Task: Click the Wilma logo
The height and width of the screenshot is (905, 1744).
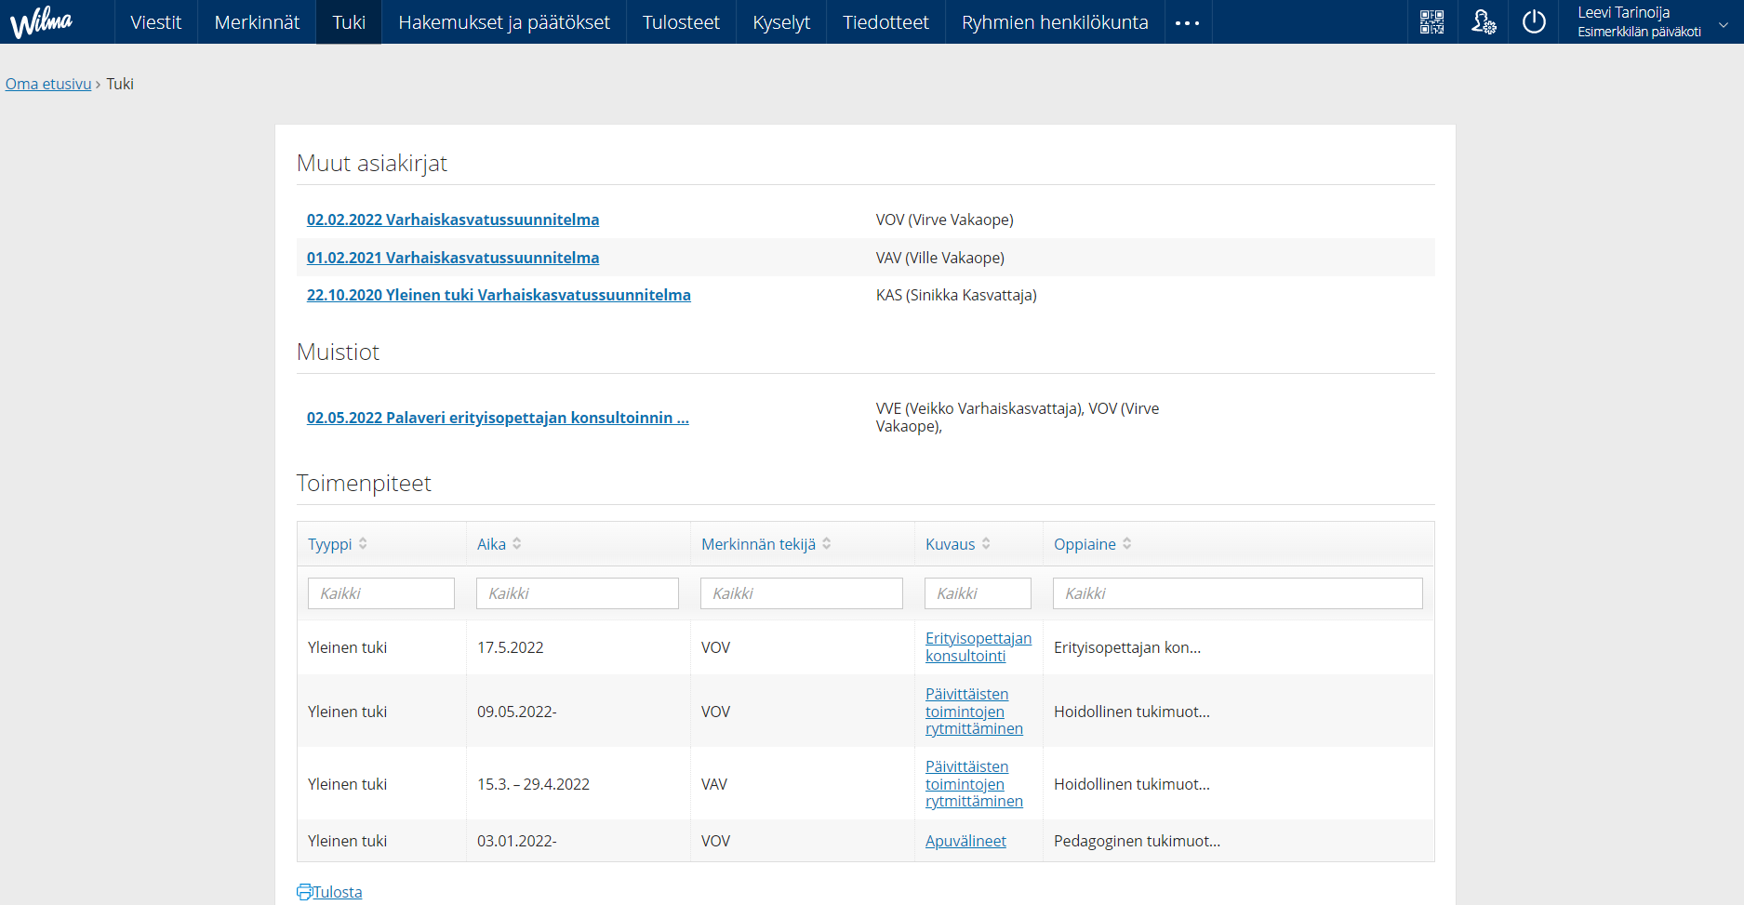Action: [x=41, y=21]
